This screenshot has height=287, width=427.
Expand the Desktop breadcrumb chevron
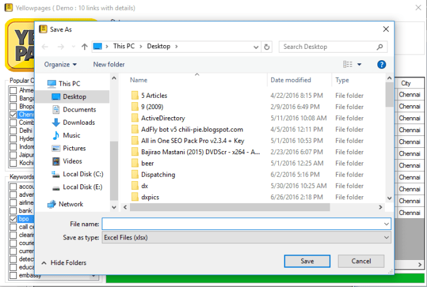point(176,46)
